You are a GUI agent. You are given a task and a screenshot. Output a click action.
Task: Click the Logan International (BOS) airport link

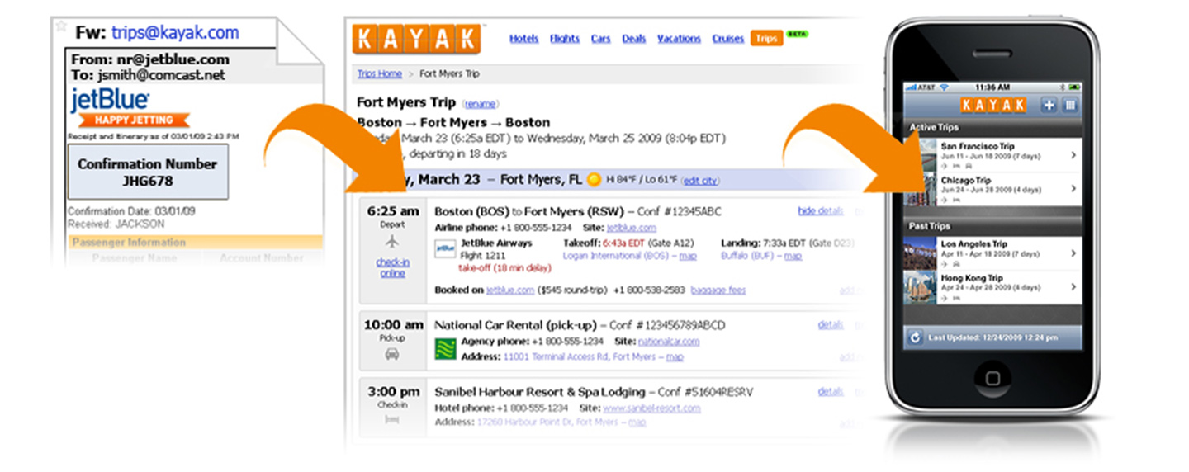click(613, 256)
